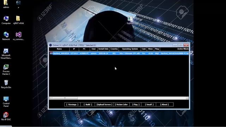Viewport: 226px width, 127px height.
Task: Maximize the njRAT window
Action: [x=180, y=45]
